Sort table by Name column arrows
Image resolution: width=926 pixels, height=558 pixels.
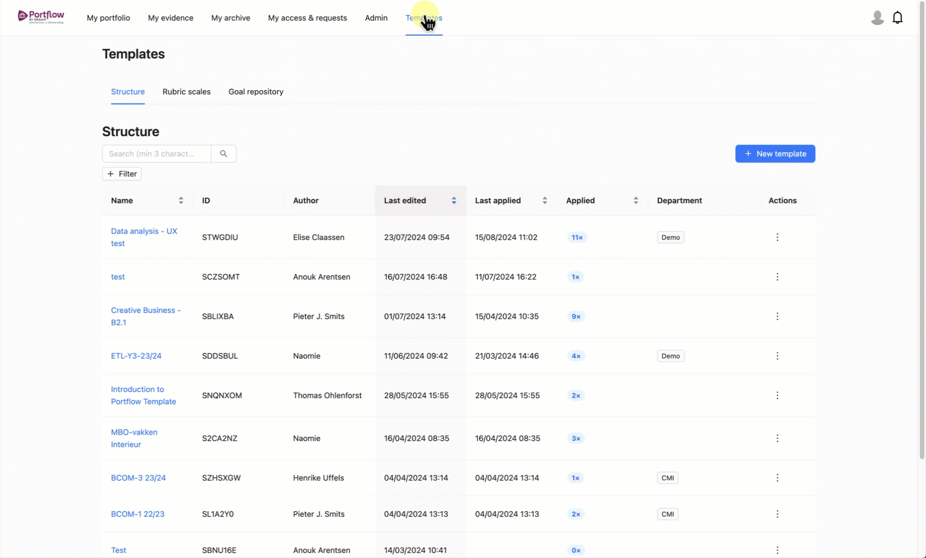point(181,200)
